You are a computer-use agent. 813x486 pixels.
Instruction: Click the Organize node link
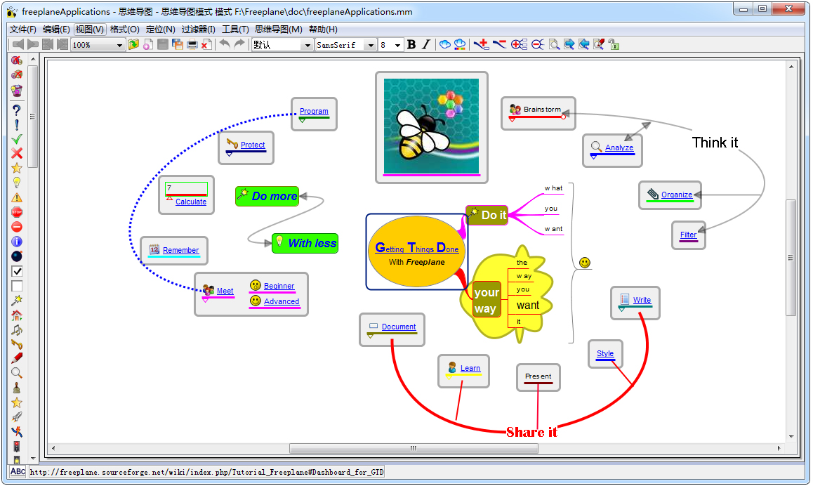(x=677, y=195)
